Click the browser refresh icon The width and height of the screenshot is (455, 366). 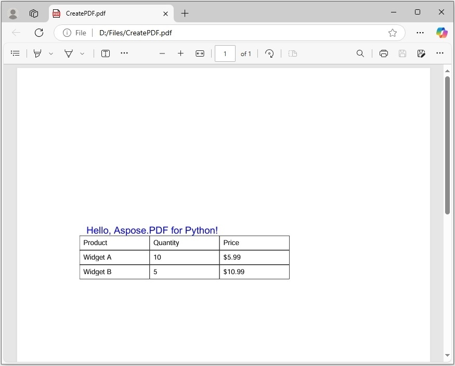pyautogui.click(x=38, y=32)
